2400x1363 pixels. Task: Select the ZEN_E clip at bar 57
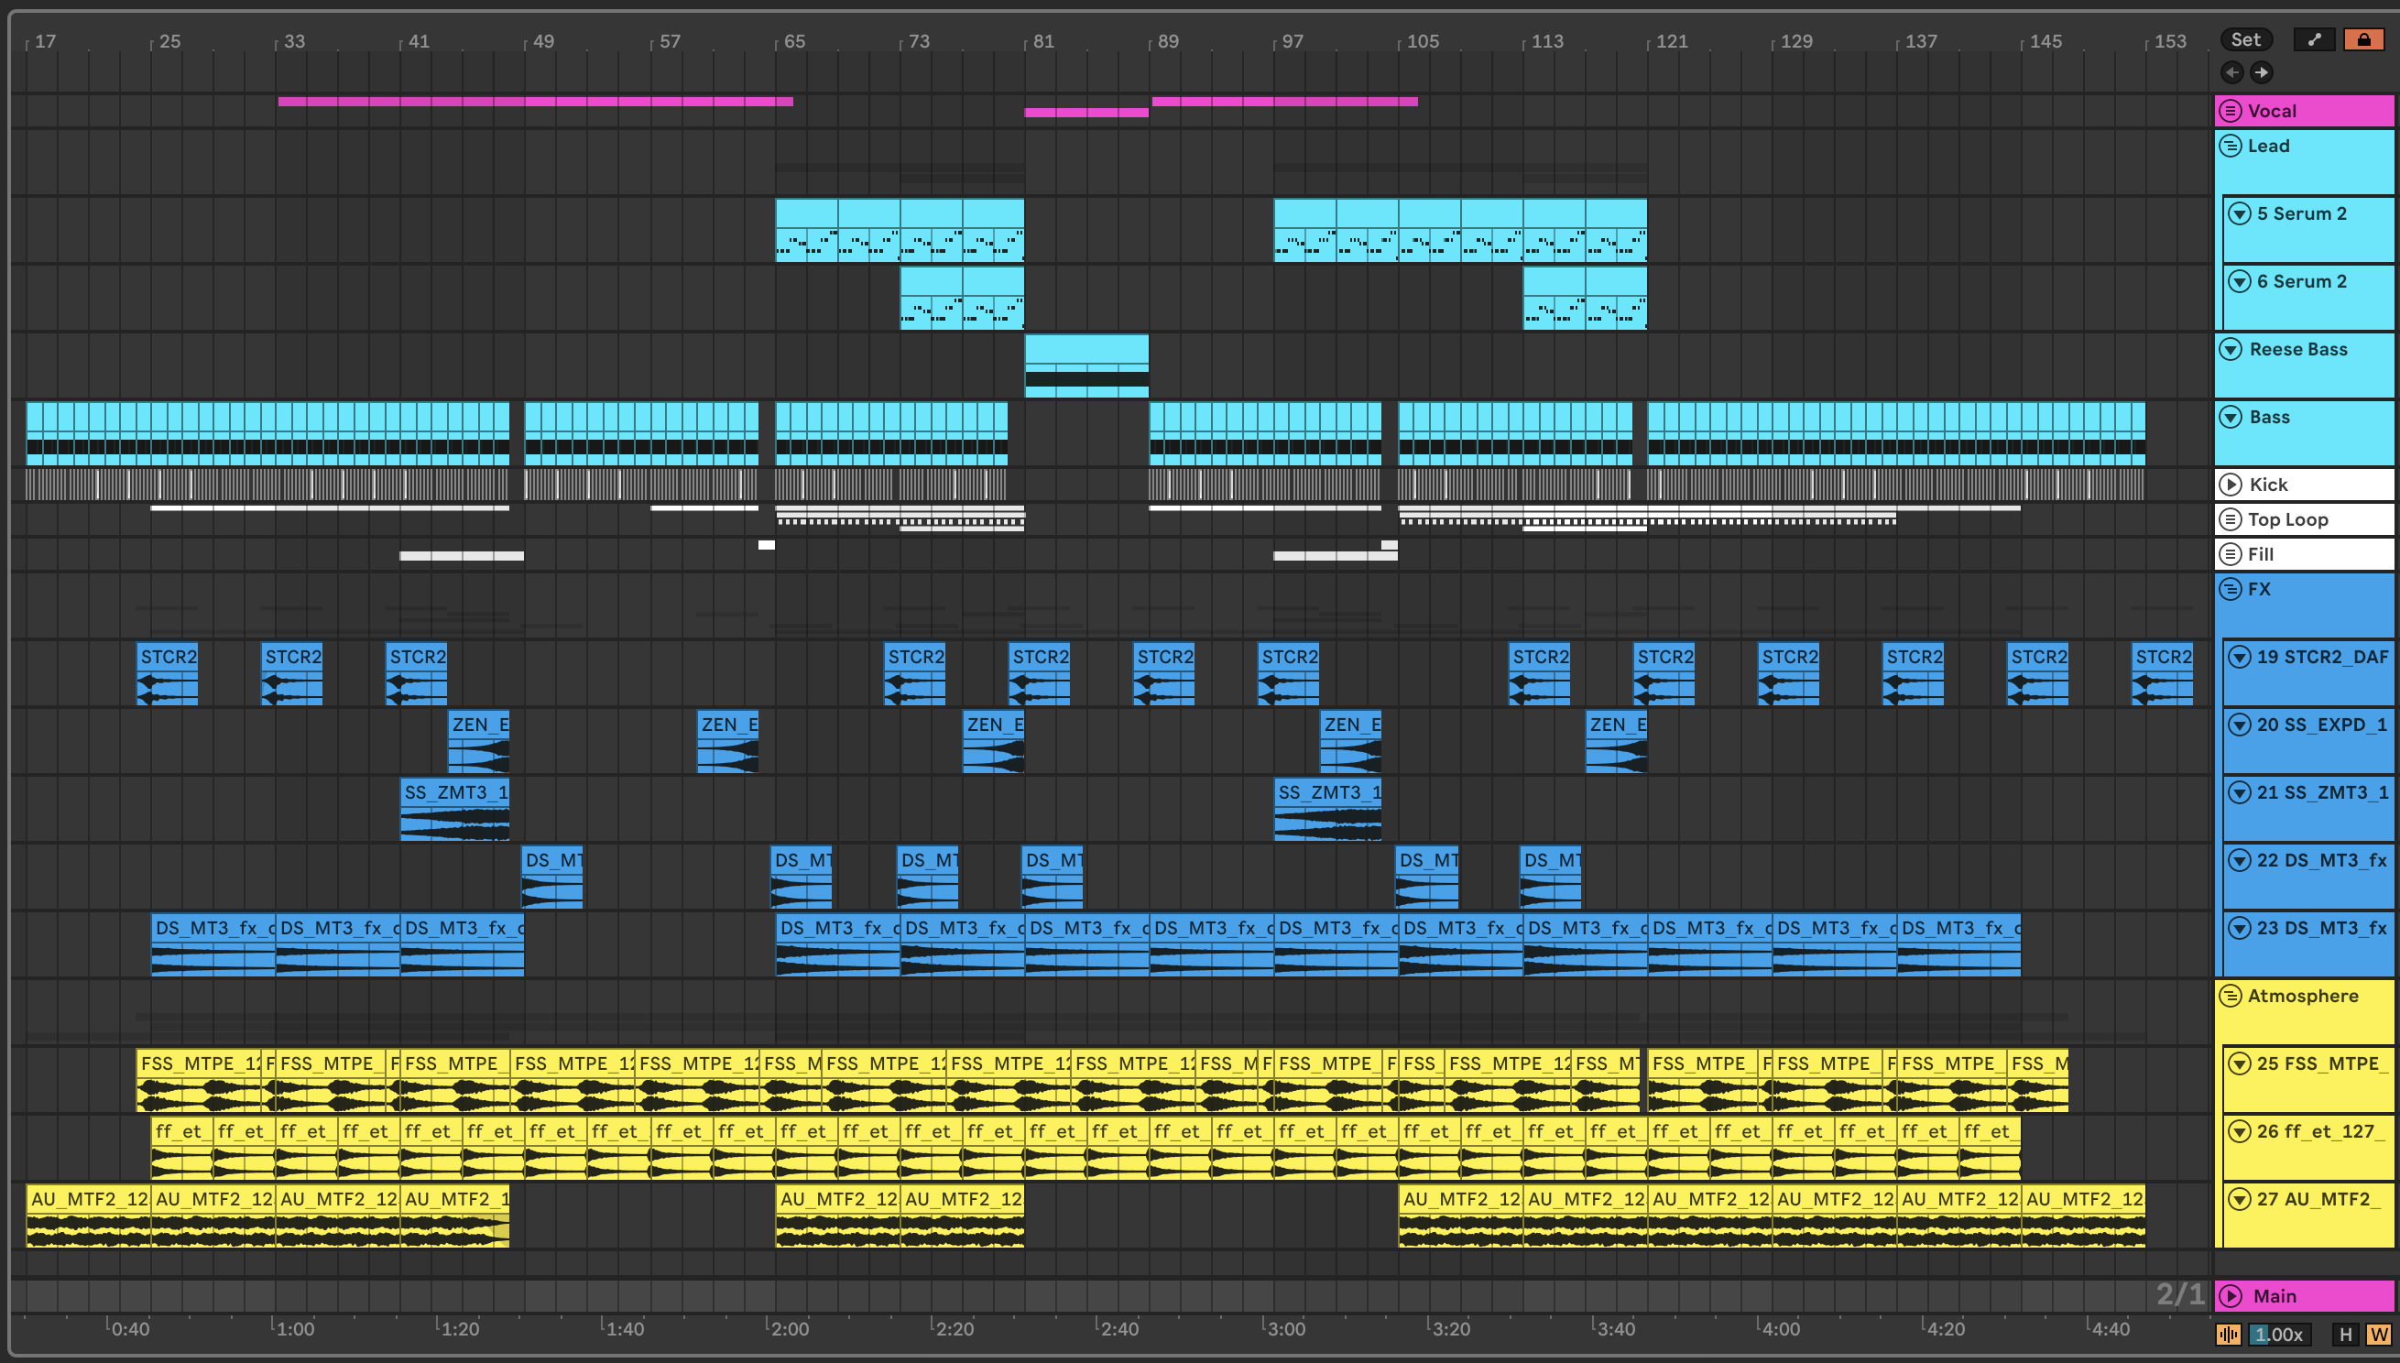727,741
